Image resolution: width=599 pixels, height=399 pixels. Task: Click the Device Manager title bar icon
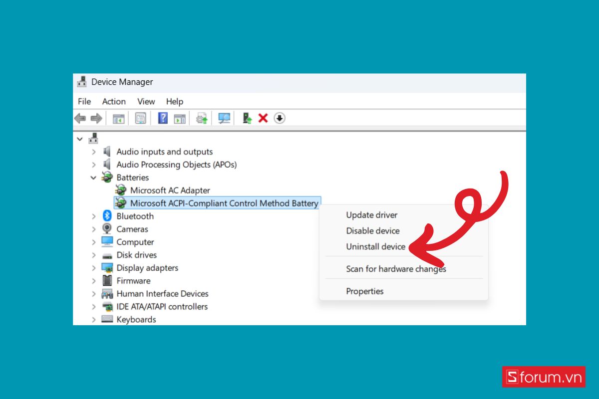tap(82, 82)
